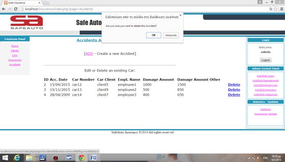This screenshot has width=285, height=162.
Task: Switch to Chrome in the taskbar
Action: (81, 157)
